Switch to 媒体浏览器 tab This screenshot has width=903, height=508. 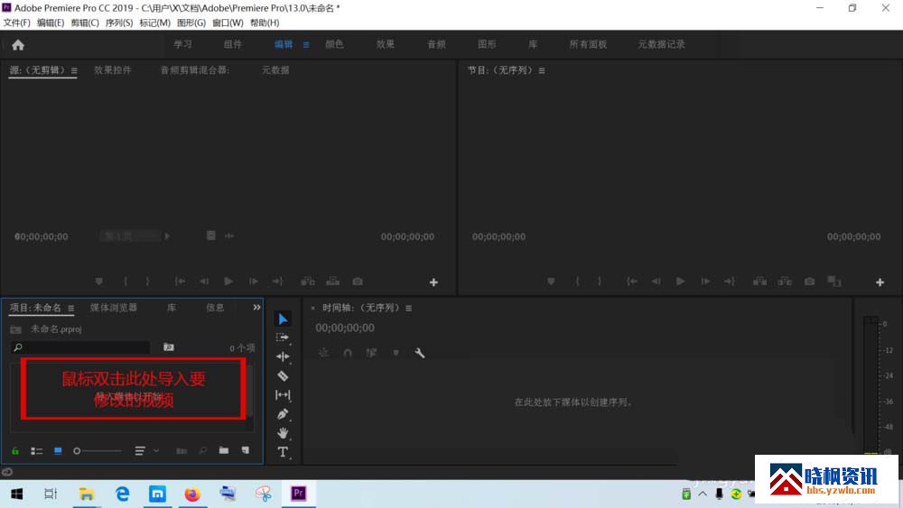(114, 308)
